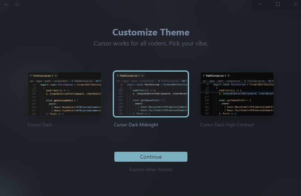This screenshot has width=301, height=196.
Task: Click the PaintCanvas.tsx file icon in High Contrast preview
Action: point(203,76)
